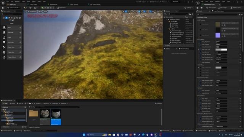Image resolution: width=244 pixels, height=137 pixels.
Task: Click the Import button in Content Browser
Action: click(13, 104)
